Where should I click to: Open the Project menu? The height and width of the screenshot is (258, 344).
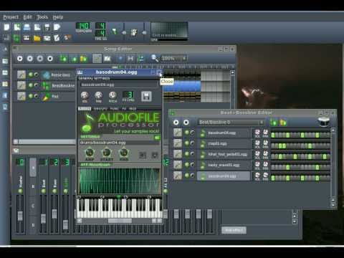pyautogui.click(x=11, y=17)
